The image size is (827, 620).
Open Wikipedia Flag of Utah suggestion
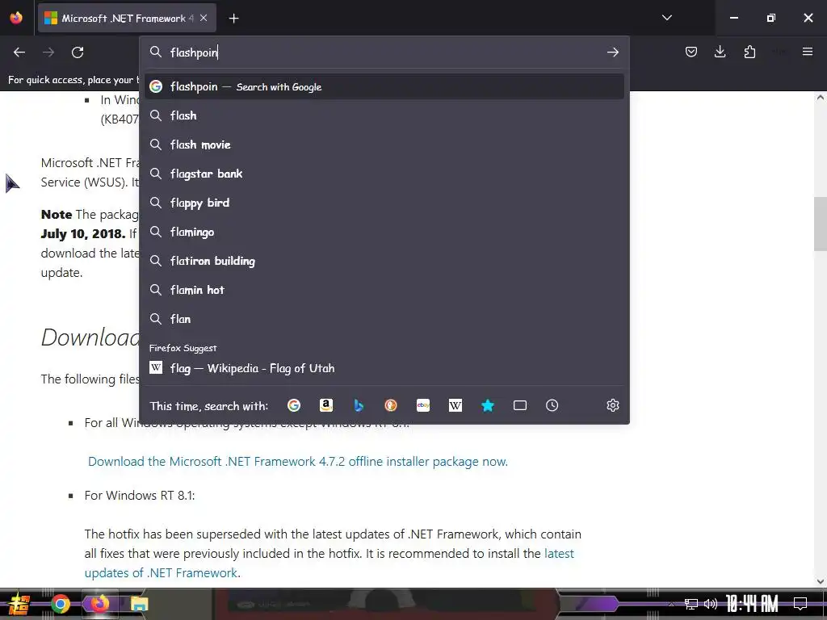(384, 368)
